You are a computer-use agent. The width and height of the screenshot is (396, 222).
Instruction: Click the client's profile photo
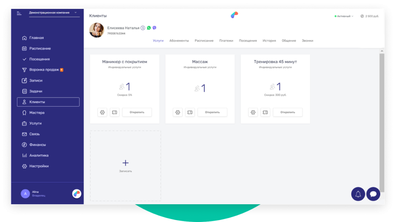tap(97, 30)
